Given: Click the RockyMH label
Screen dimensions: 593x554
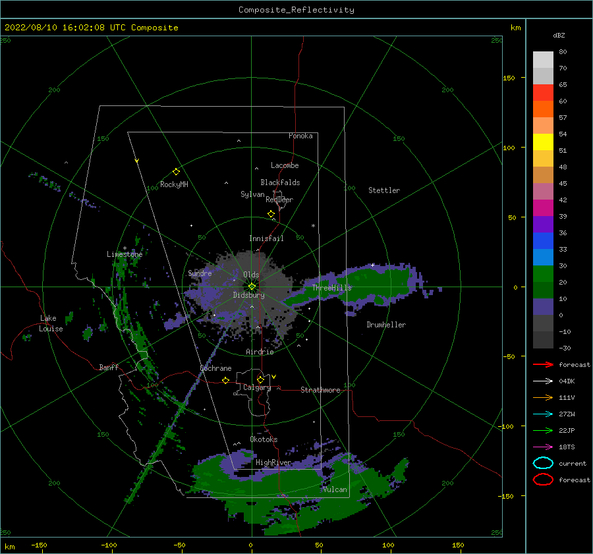Looking at the screenshot, I should click(174, 184).
